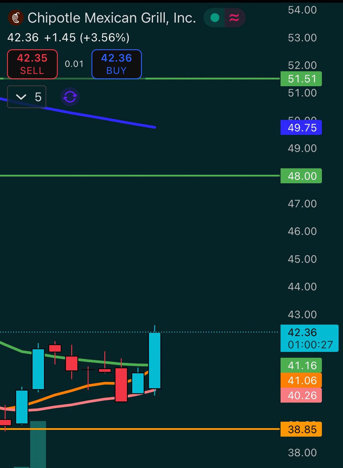Screen dimensions: 343x468
Task: Open Chipotle Mexican Grill, Inc. symbol title
Action: click(112, 18)
